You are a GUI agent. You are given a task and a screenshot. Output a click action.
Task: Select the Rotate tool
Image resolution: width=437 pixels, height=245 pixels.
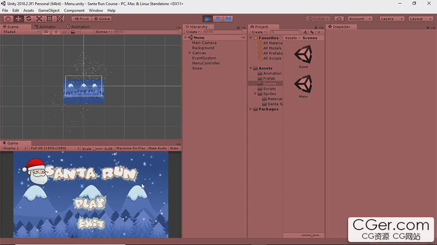[28, 19]
